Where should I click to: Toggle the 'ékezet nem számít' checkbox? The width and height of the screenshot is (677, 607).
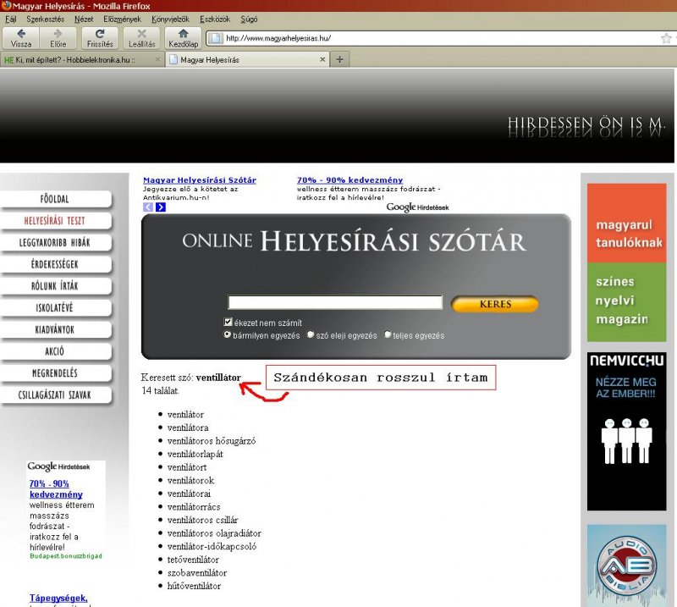click(x=228, y=322)
